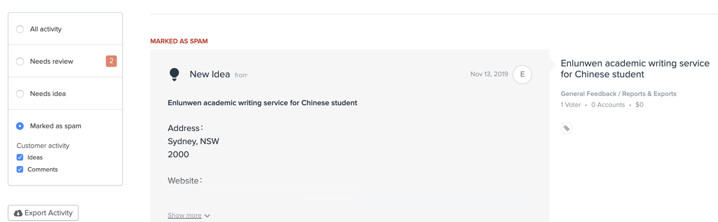Open the tag icon under the idea
Image resolution: width=718 pixels, height=222 pixels.
click(567, 128)
